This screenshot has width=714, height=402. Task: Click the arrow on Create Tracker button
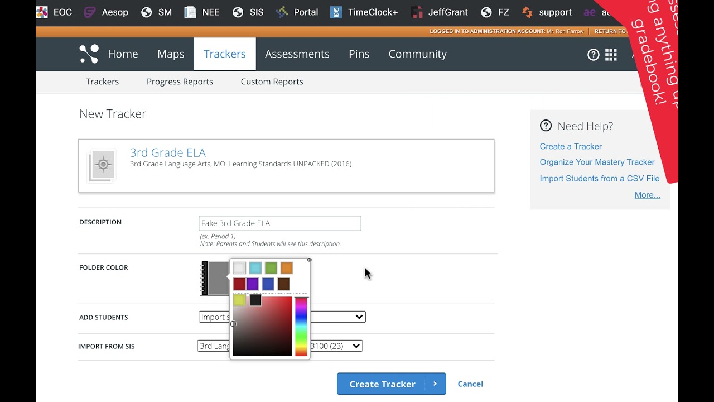[435, 384]
